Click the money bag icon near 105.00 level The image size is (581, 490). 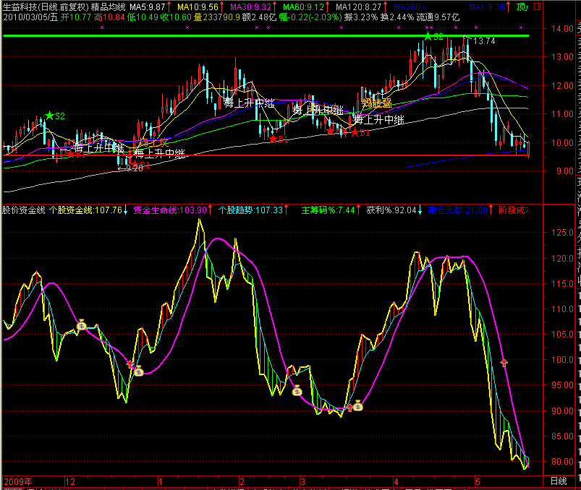click(82, 325)
